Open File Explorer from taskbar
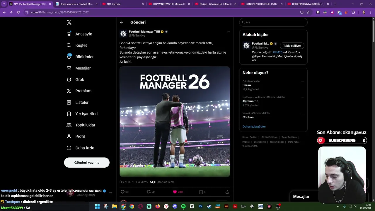 (x=115, y=206)
